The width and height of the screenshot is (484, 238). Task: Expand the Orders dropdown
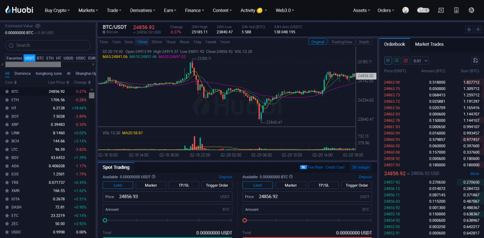click(x=386, y=10)
